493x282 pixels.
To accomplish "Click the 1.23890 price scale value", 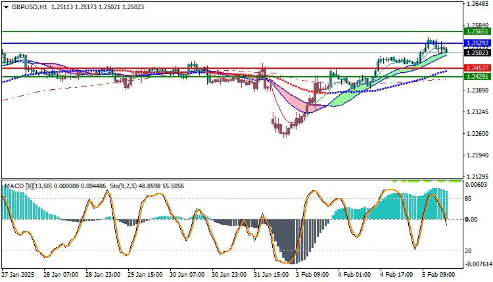I will click(x=478, y=91).
